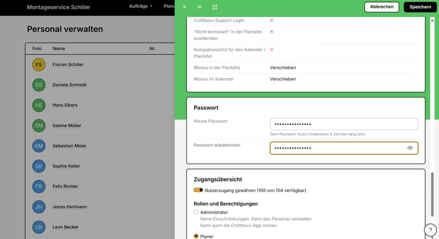Click Hans Elbers' HE avatar

pyautogui.click(x=39, y=105)
